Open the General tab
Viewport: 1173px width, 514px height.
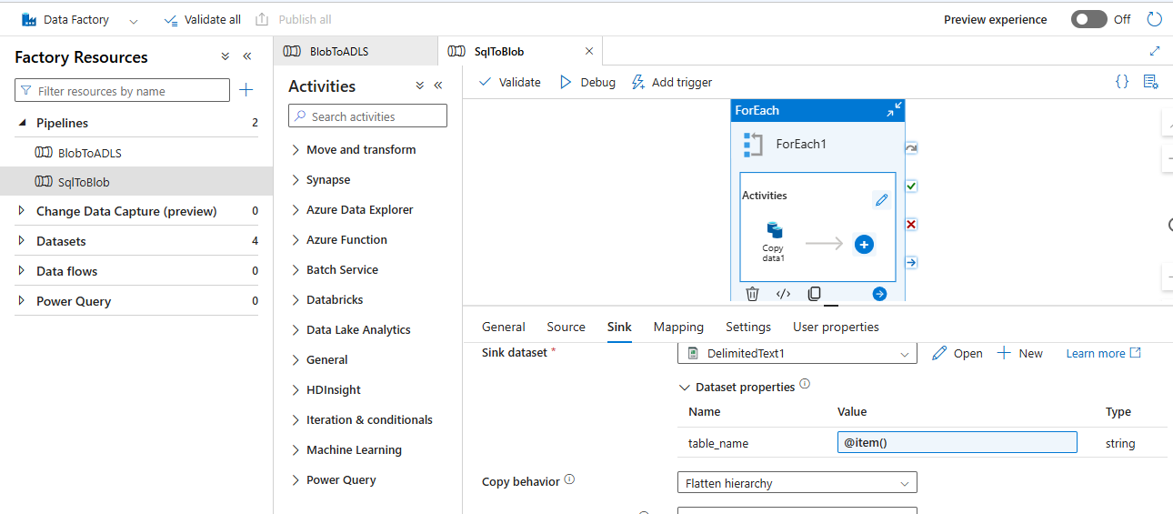pos(504,327)
